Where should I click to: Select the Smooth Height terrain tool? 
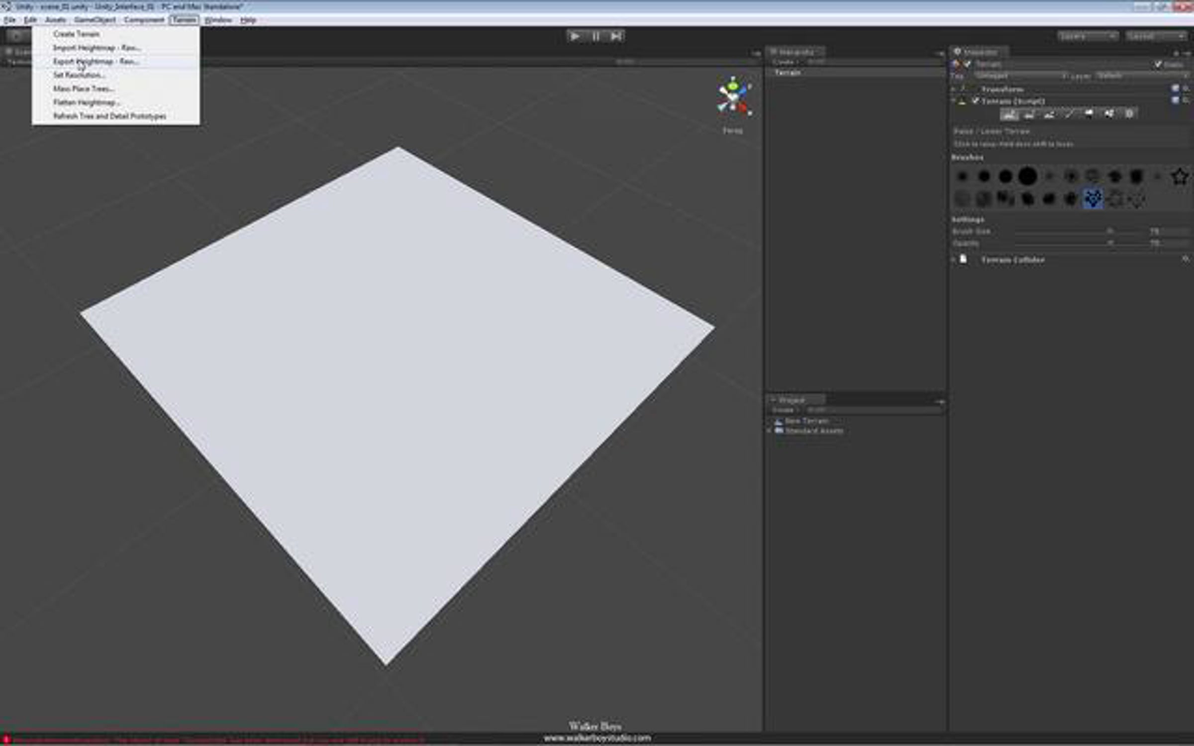click(1049, 114)
